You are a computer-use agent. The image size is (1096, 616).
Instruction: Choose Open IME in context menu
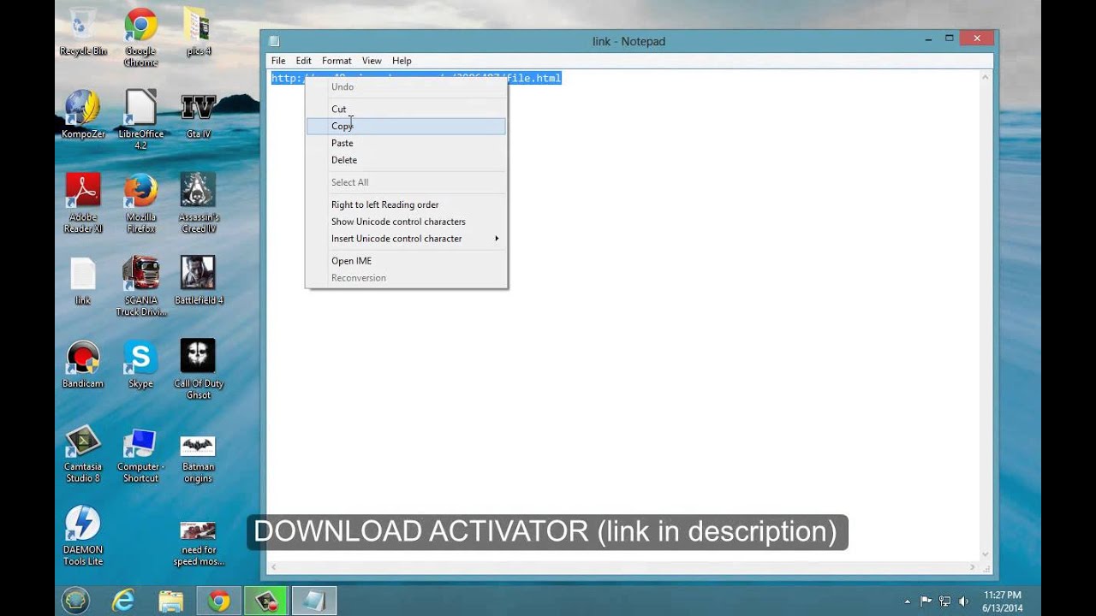click(x=406, y=261)
